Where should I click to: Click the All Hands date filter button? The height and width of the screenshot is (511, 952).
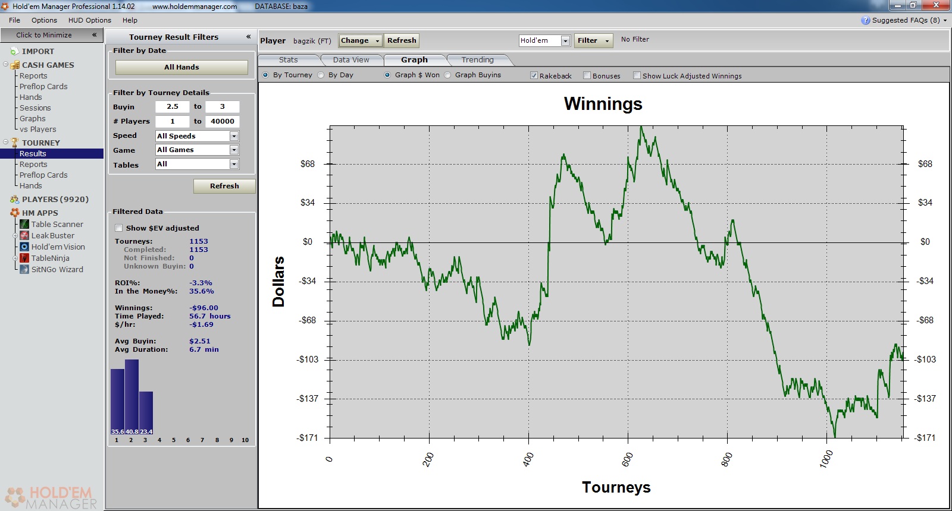(x=181, y=67)
